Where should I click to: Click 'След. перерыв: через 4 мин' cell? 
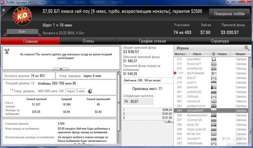click(86, 76)
